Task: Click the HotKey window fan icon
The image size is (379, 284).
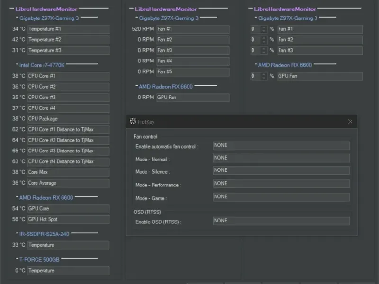Action: pyautogui.click(x=133, y=122)
